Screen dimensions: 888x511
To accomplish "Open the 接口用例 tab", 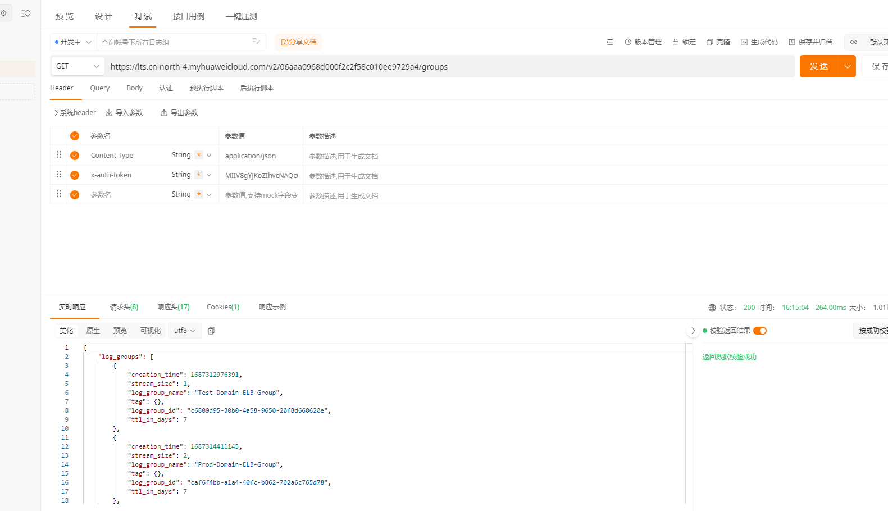I will pyautogui.click(x=189, y=16).
